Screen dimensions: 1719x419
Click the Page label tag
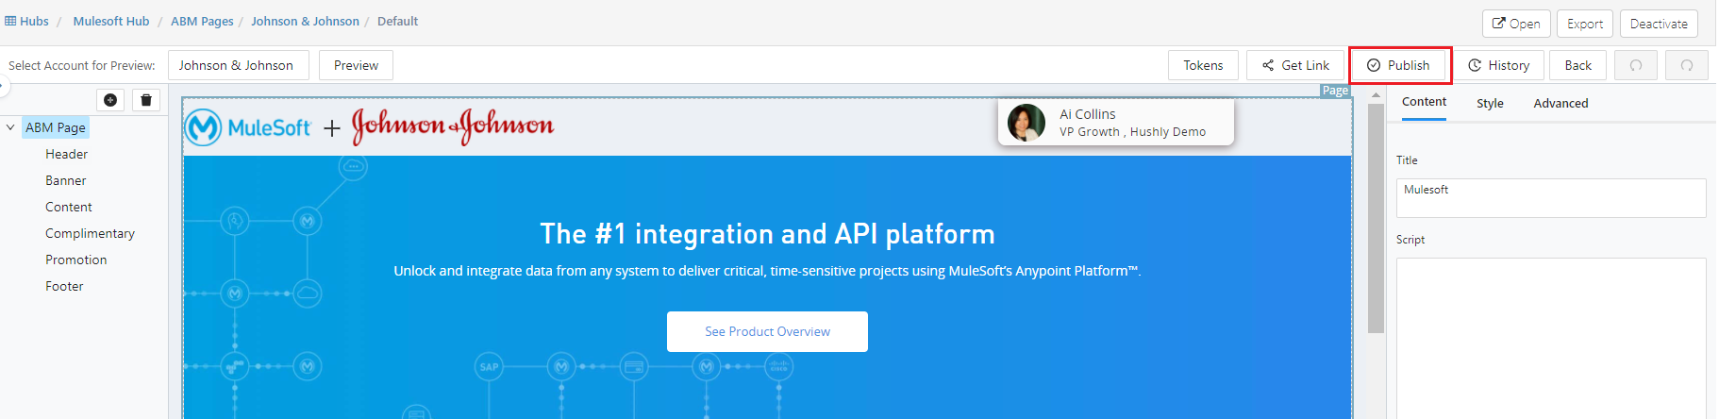click(1335, 91)
